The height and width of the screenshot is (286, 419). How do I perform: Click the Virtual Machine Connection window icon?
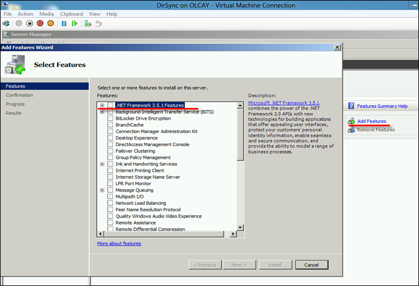pos(5,5)
